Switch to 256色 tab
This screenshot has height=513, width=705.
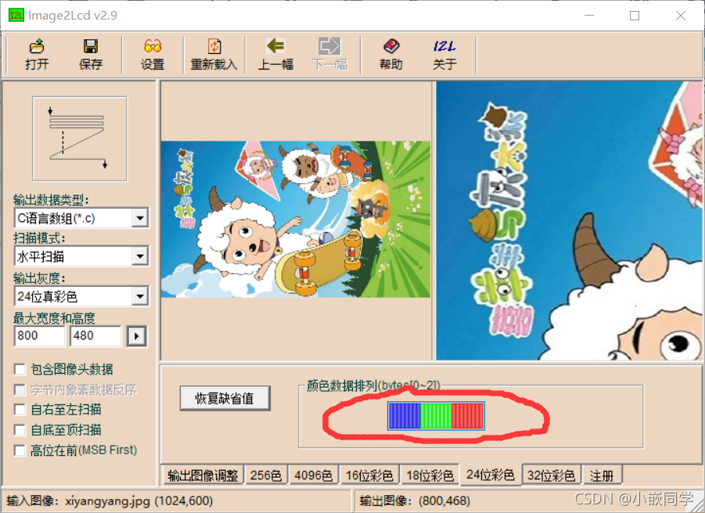click(266, 475)
